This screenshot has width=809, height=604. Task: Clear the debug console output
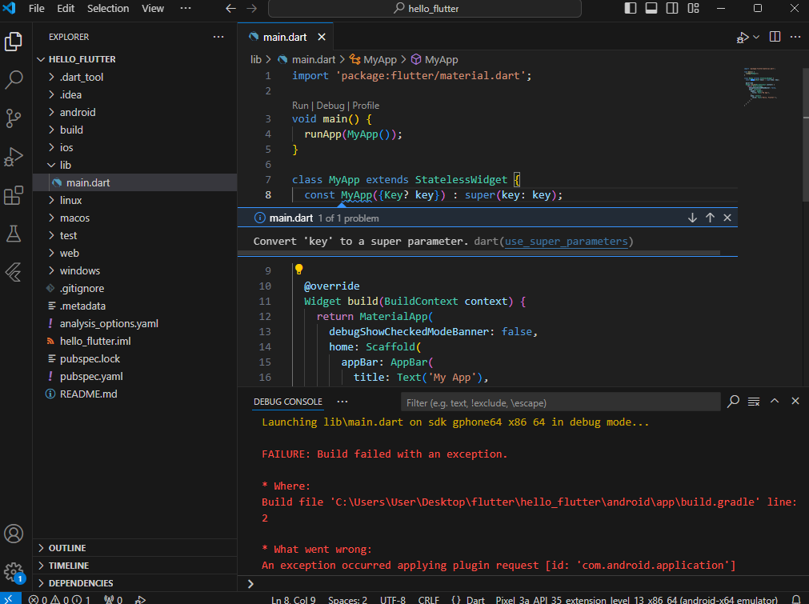[x=754, y=402]
